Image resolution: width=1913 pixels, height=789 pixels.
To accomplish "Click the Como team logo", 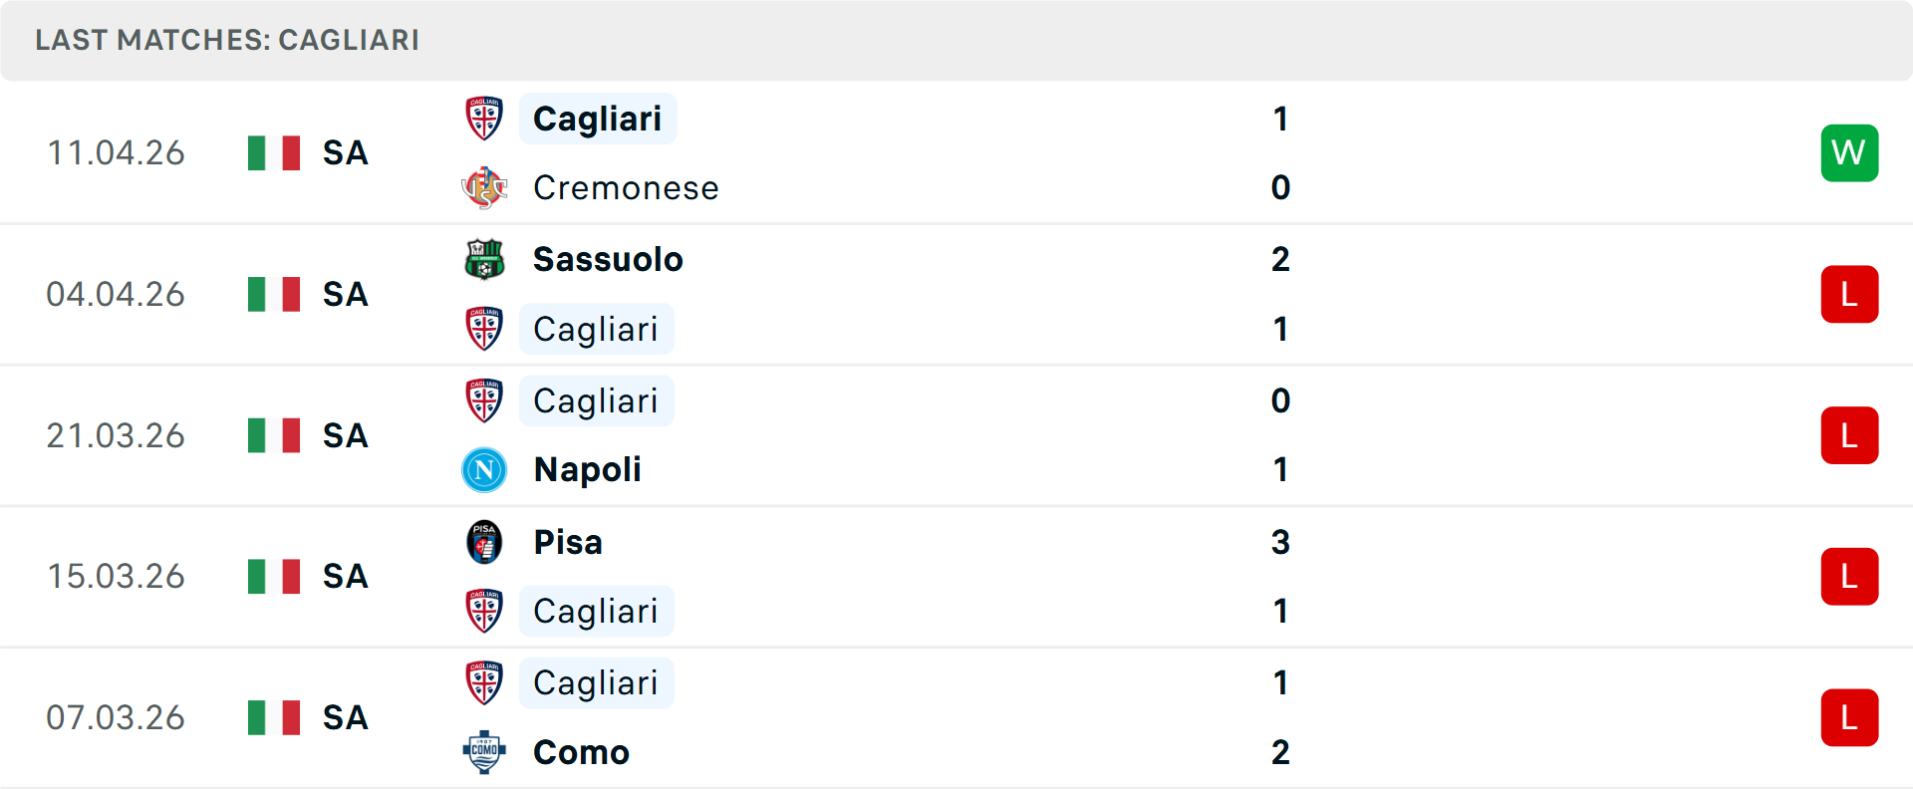I will point(484,752).
